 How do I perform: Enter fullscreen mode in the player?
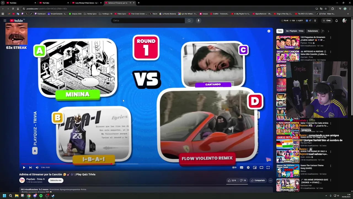[x=268, y=167]
